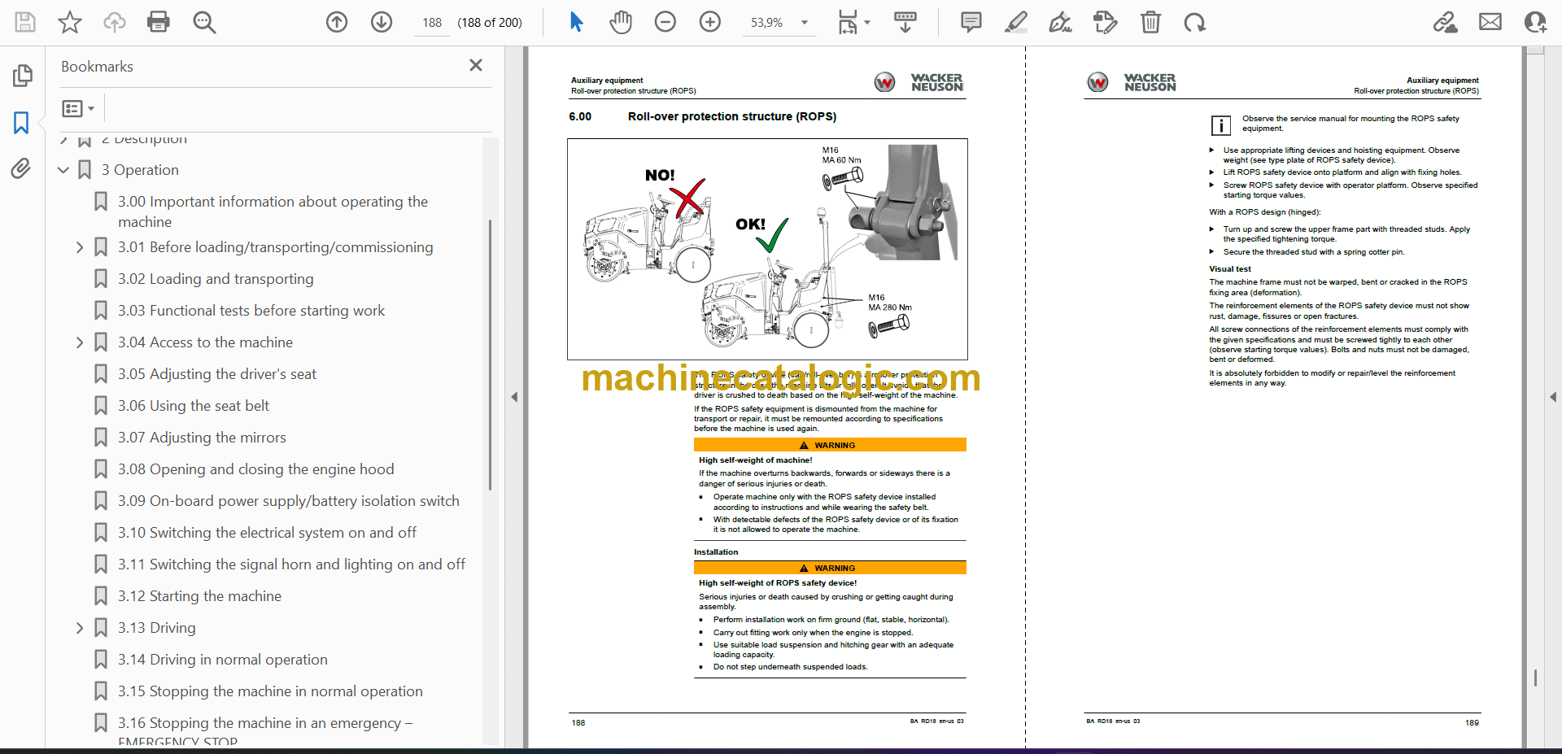Open the zoom level dropdown arrow
The height and width of the screenshot is (754, 1562).
point(805,23)
